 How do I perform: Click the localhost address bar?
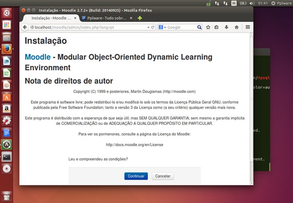(x=90, y=27)
